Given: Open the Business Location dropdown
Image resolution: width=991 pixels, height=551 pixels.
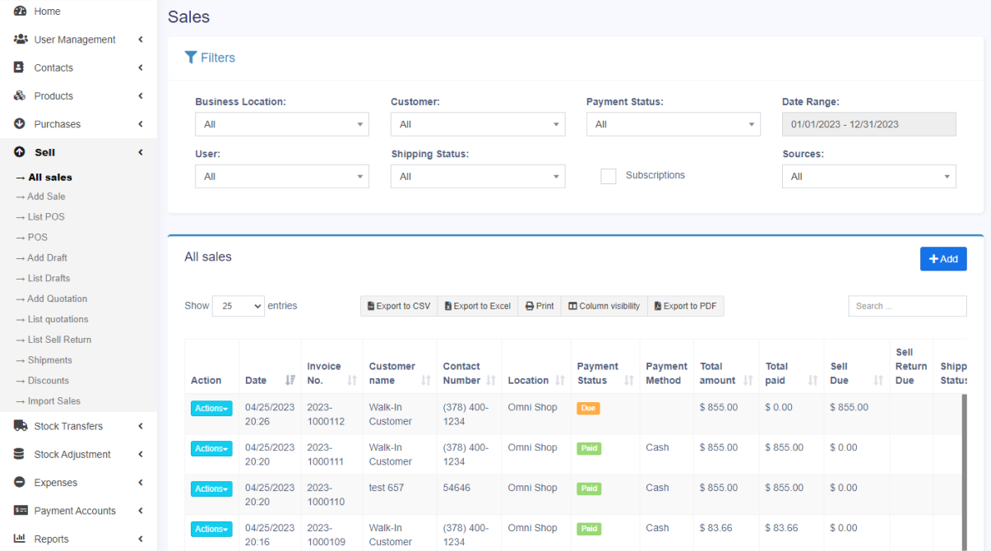Looking at the screenshot, I should click(x=281, y=124).
